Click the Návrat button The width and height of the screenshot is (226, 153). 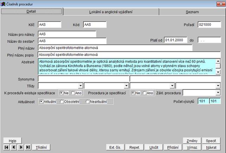click(211, 147)
